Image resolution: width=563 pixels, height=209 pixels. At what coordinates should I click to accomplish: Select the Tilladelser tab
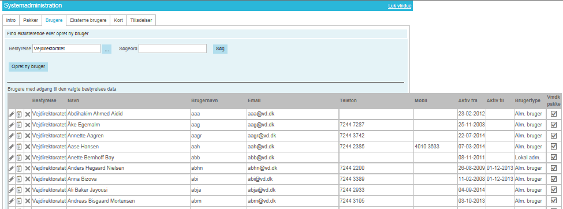pyautogui.click(x=141, y=20)
